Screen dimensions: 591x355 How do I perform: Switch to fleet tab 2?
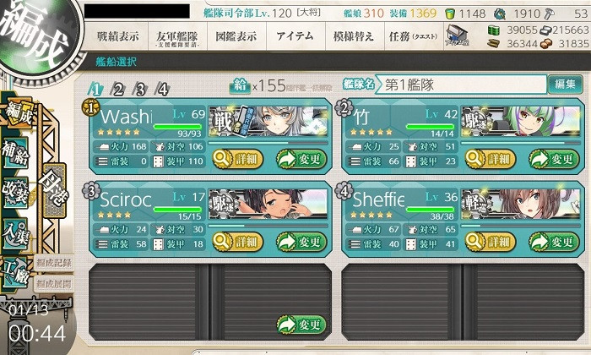[118, 90]
